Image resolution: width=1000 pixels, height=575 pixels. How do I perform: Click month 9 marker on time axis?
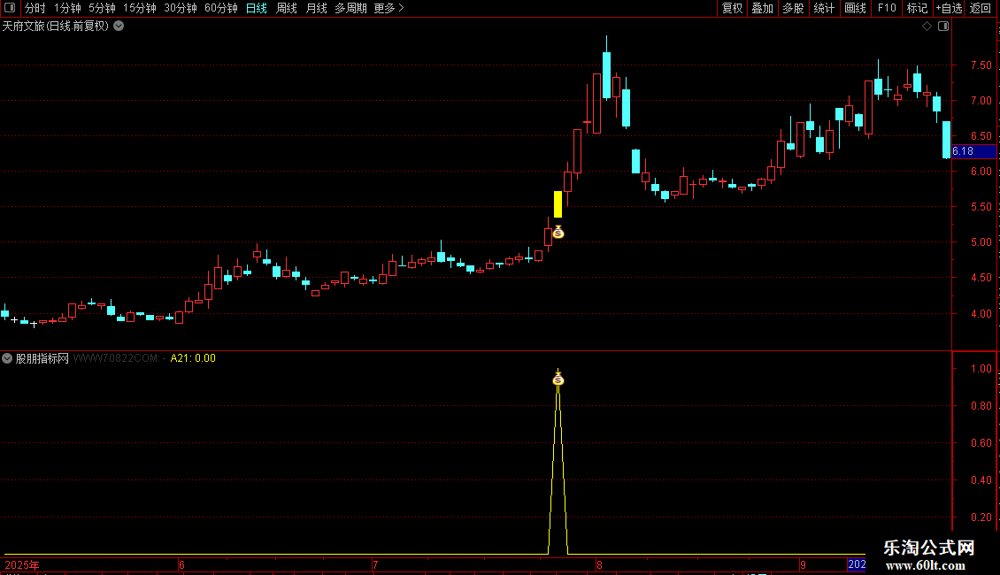(x=803, y=564)
